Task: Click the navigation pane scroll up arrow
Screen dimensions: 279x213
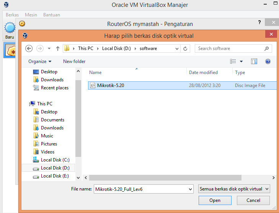Action: (78, 71)
